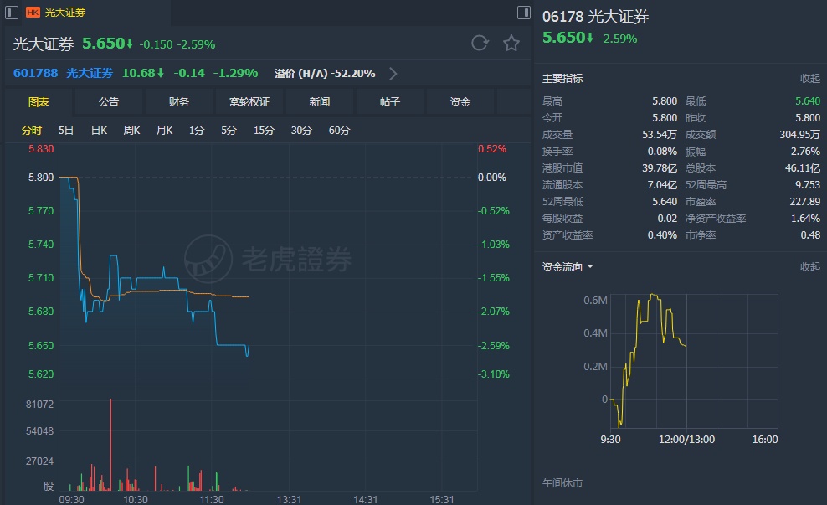This screenshot has height=505, width=827.
Task: Click the refresh quote icon
Action: tap(480, 43)
